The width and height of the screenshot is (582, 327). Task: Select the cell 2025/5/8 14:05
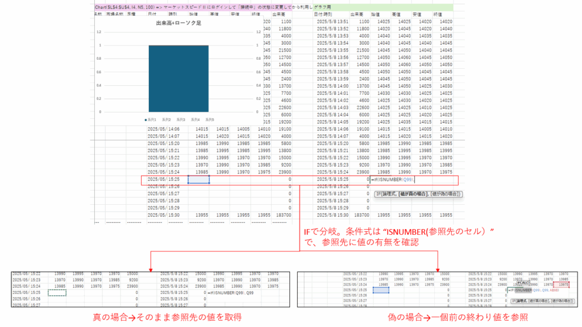click(x=332, y=122)
